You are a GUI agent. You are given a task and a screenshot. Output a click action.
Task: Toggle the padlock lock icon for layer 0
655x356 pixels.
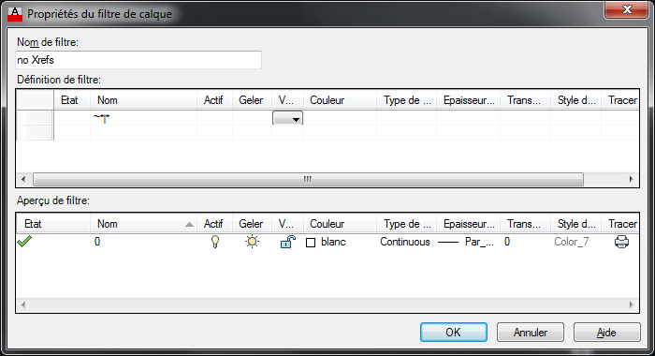[288, 242]
